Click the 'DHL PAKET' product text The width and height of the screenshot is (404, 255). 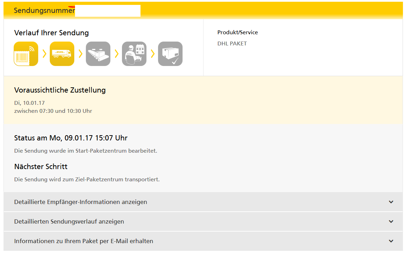(232, 44)
